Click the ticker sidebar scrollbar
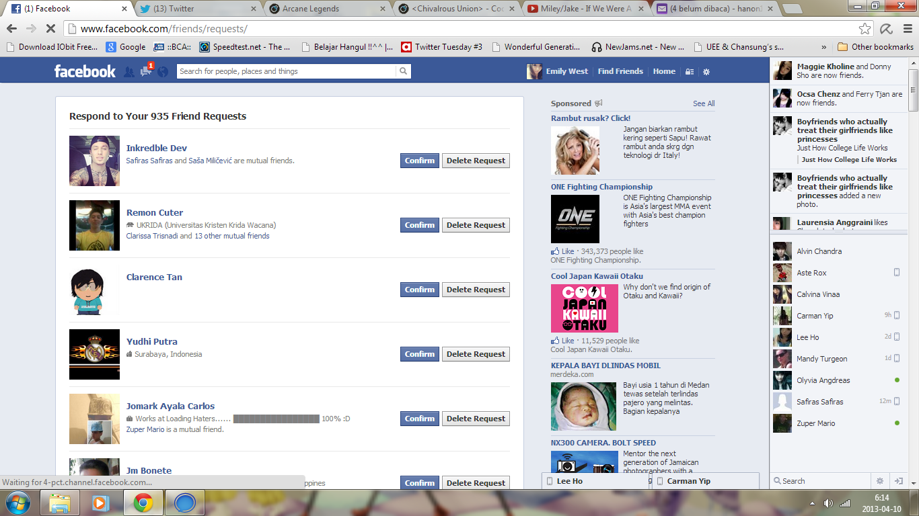This screenshot has height=516, width=919. point(913,91)
